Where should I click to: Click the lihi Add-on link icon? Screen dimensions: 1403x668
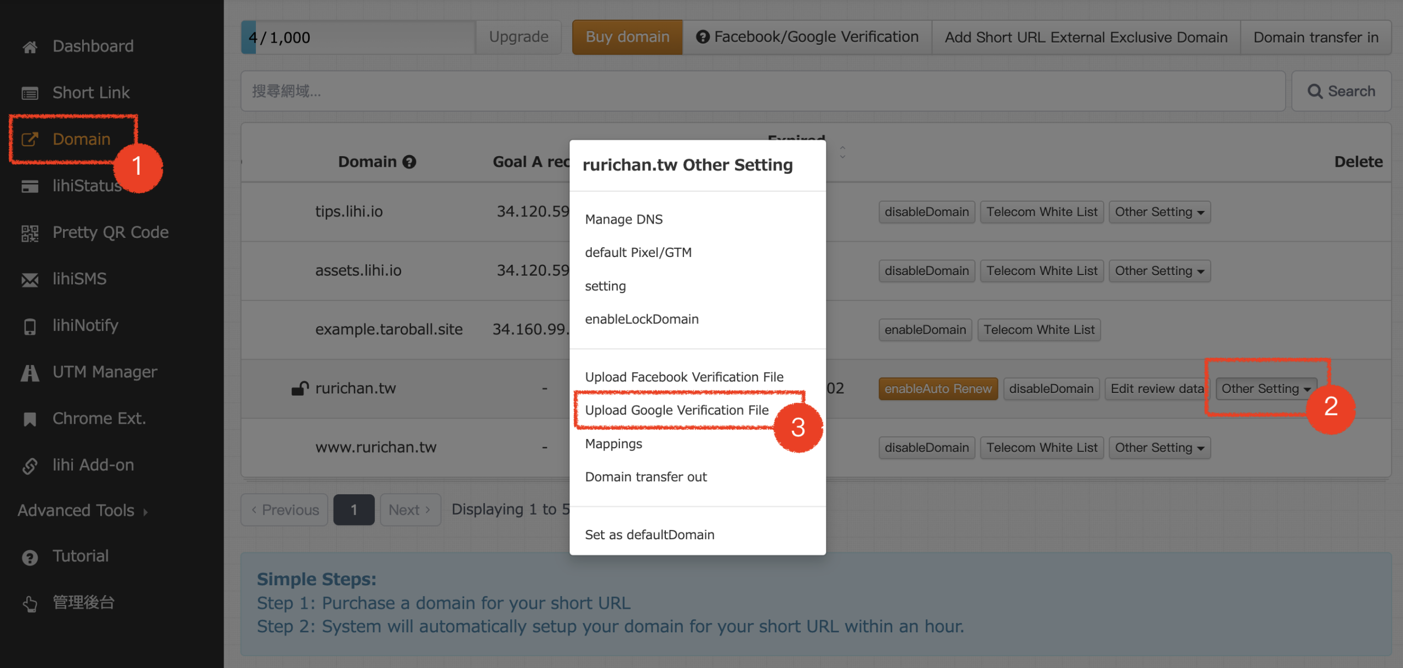(x=30, y=466)
